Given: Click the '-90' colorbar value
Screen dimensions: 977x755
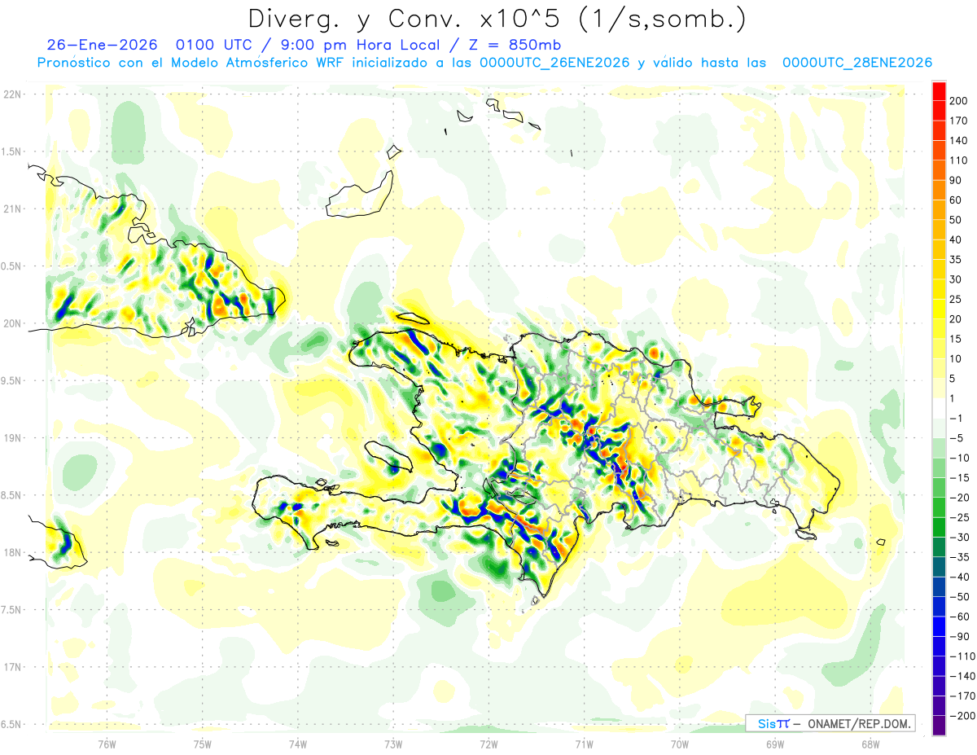Looking at the screenshot, I should click(x=958, y=637).
